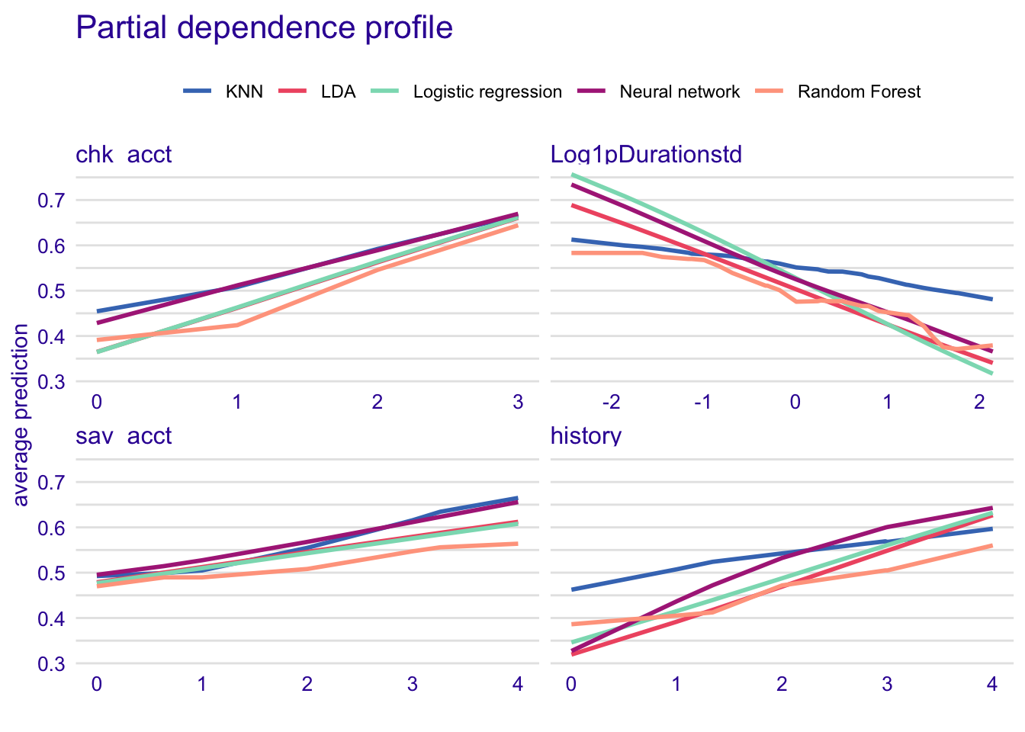Select the KNN legend label text
Viewport: 1025px width, 732px height.
pos(244,92)
